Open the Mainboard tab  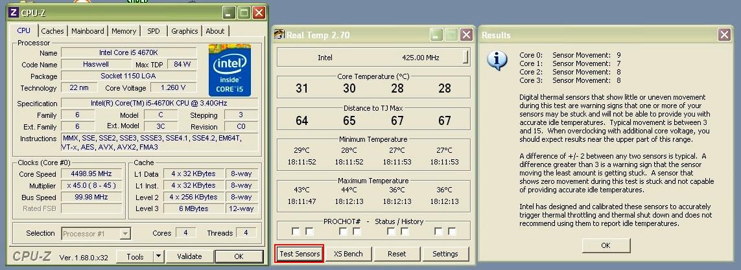coord(88,31)
